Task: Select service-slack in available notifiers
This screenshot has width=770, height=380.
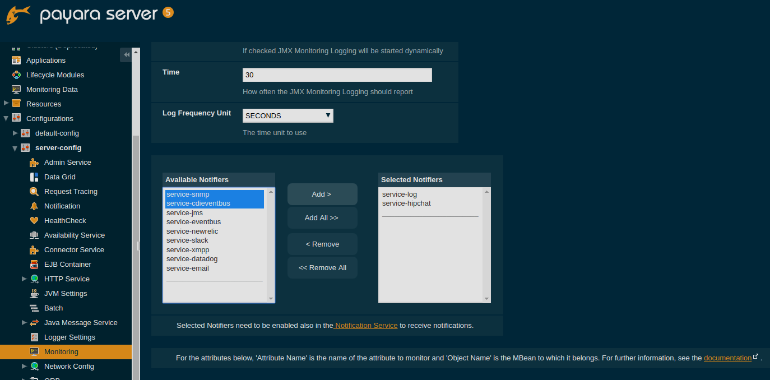Action: click(x=214, y=240)
